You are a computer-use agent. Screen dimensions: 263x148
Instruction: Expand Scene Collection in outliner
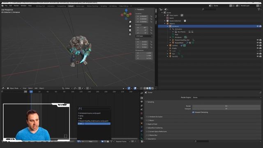click(165, 21)
